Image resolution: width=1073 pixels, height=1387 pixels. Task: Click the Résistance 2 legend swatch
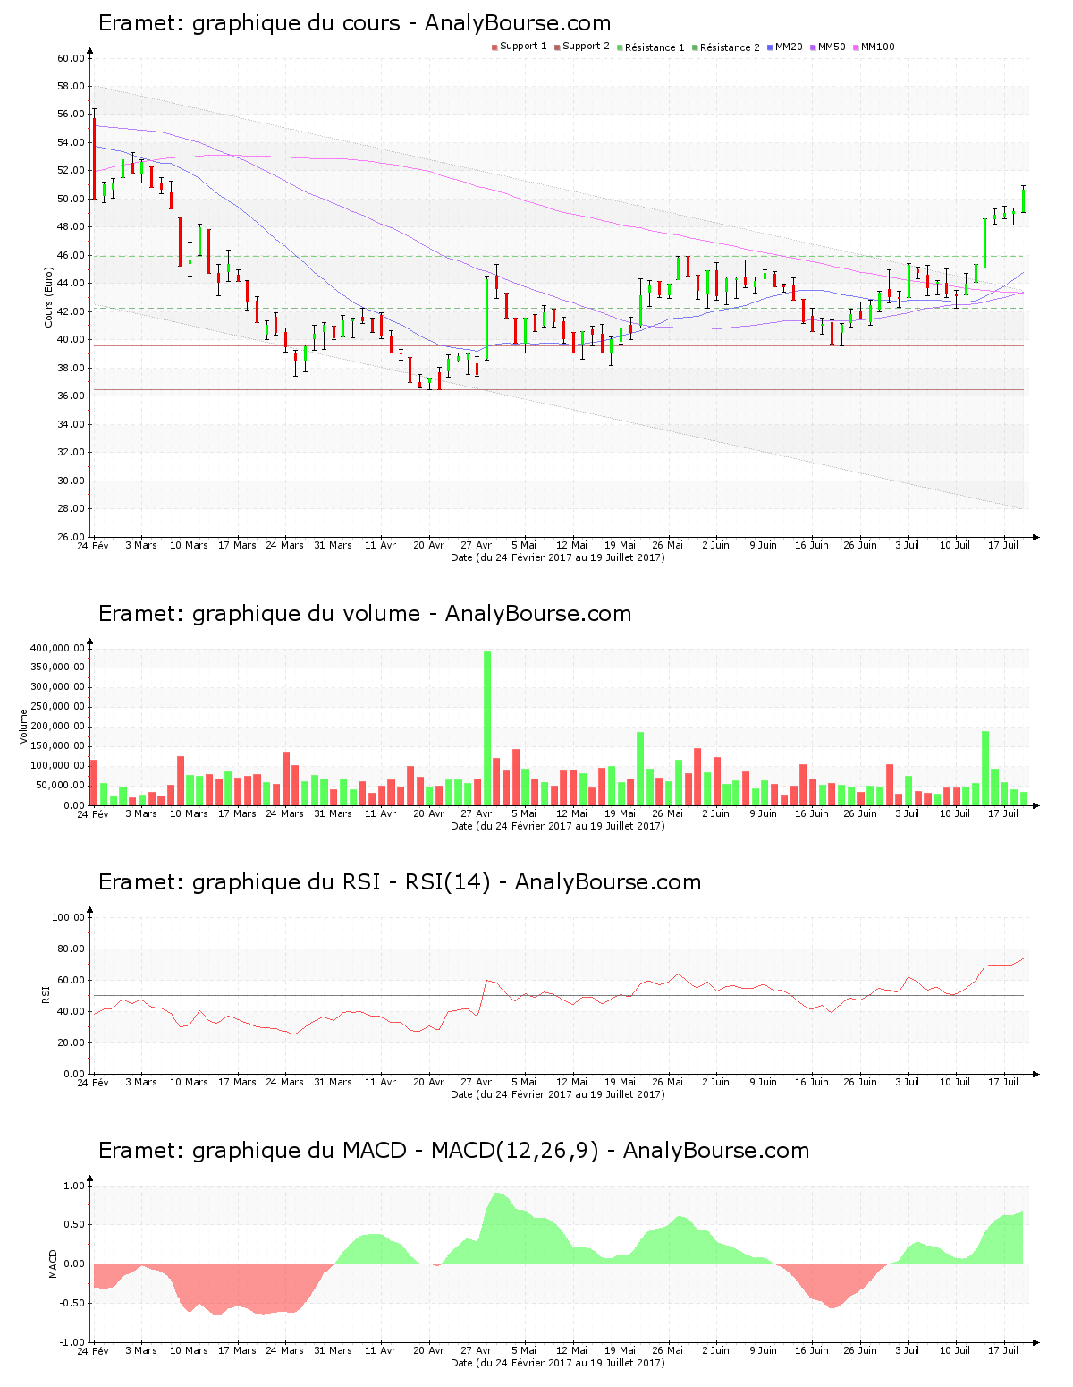[695, 47]
